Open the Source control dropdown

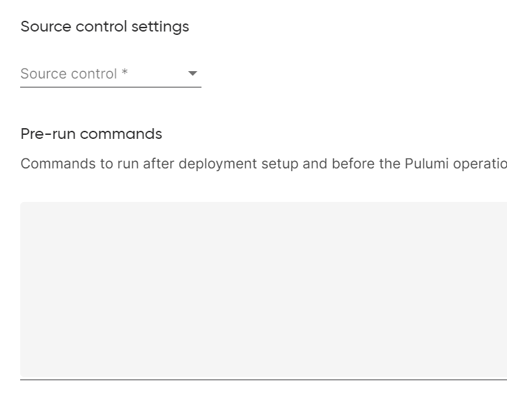(110, 74)
